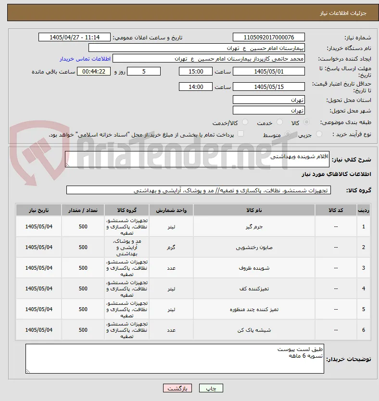Click the remaining days field showing 5

(x=144, y=72)
